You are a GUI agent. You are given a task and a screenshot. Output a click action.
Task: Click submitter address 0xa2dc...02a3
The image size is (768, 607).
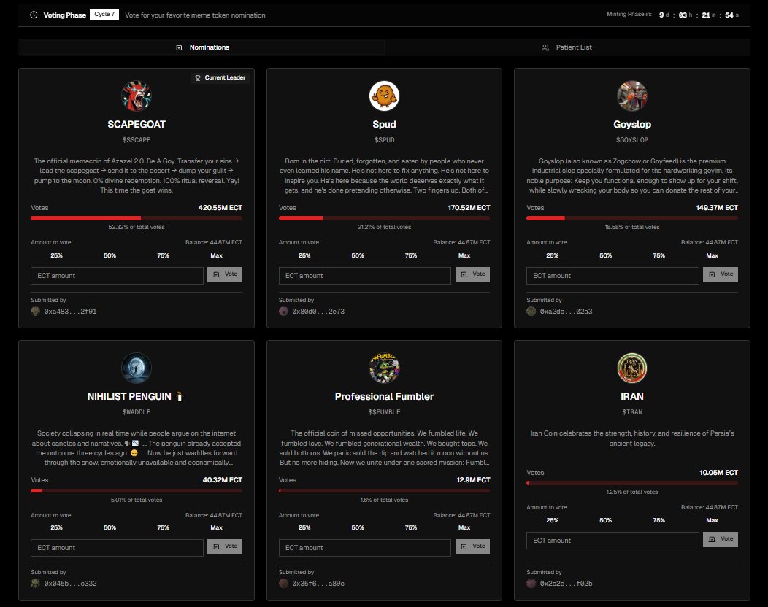(x=567, y=312)
